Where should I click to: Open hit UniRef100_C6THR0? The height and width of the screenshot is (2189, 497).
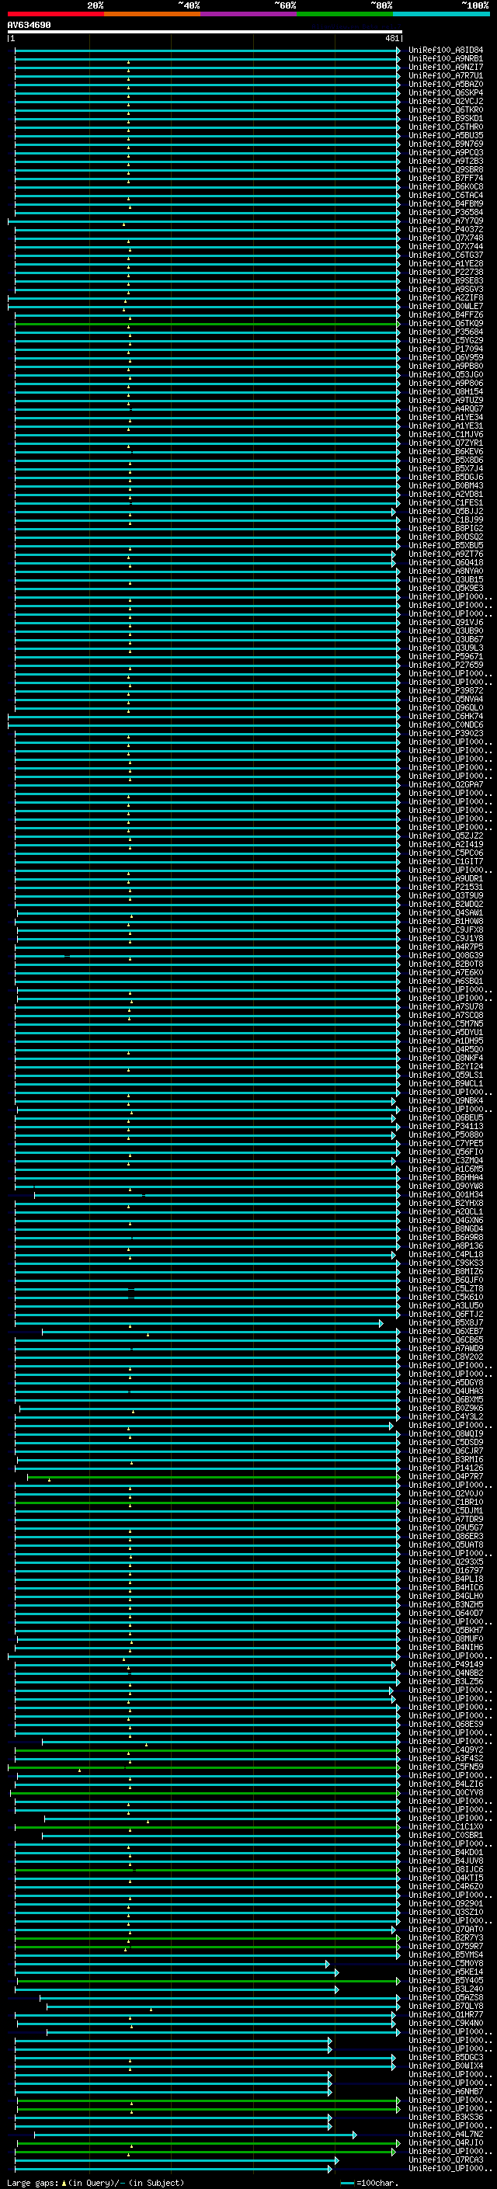point(446,127)
